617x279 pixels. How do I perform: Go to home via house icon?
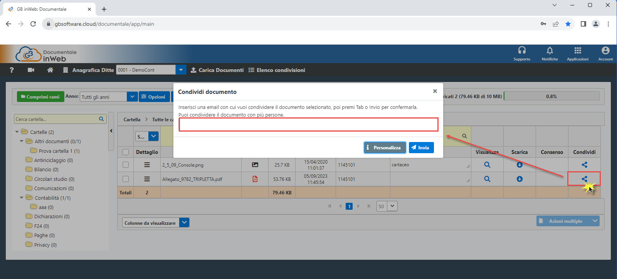coord(50,70)
